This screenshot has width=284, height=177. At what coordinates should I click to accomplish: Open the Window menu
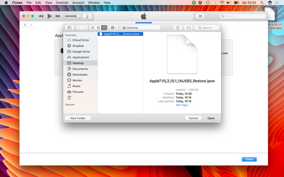coord(94,2)
